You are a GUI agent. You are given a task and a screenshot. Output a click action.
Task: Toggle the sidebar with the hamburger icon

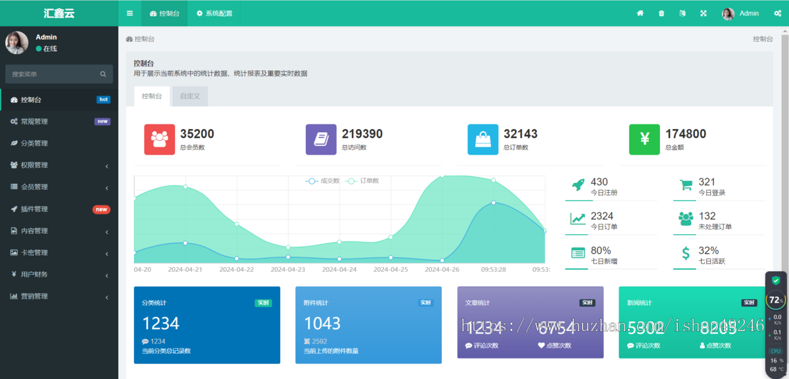point(130,13)
